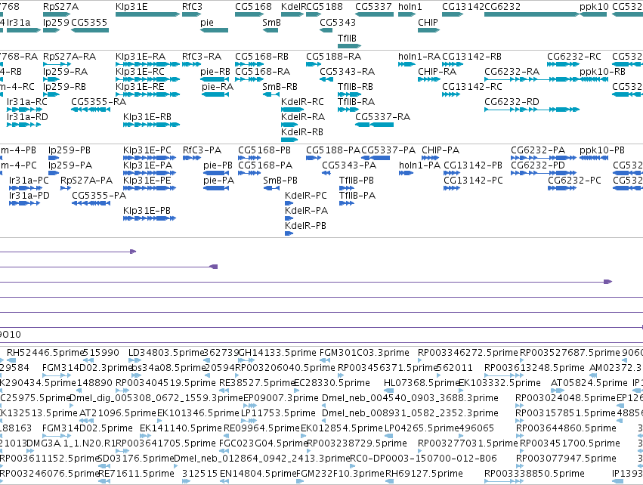Click the CHIP gene label
This screenshot has width=643, height=485.
click(x=428, y=22)
